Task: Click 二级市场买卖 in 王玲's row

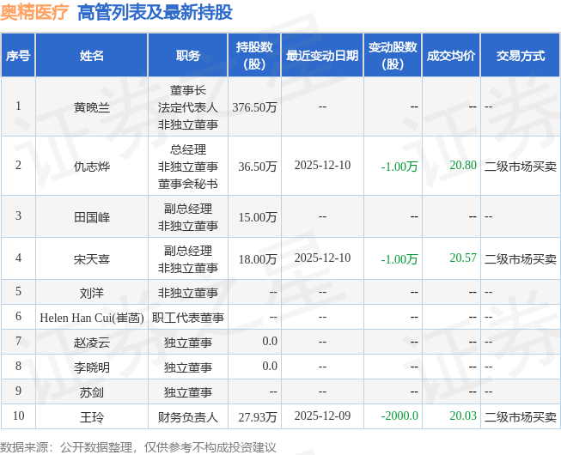Action: (521, 417)
